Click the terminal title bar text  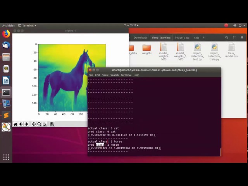point(154,70)
